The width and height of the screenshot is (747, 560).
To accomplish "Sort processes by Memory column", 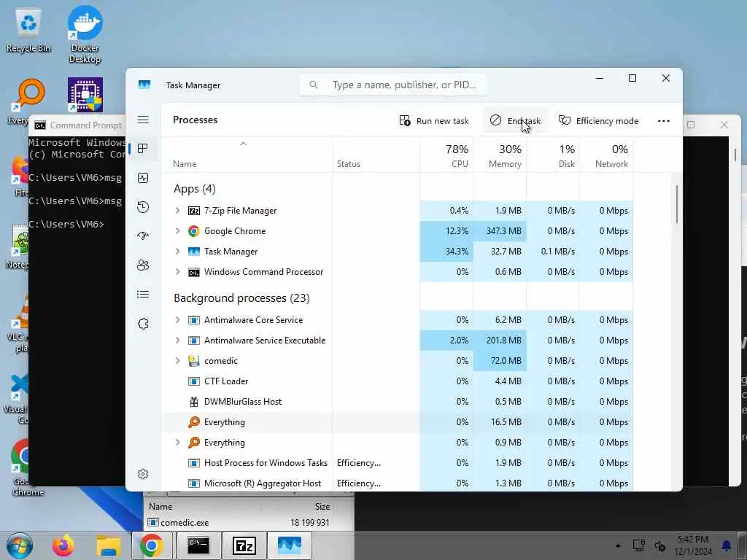I will (500, 156).
